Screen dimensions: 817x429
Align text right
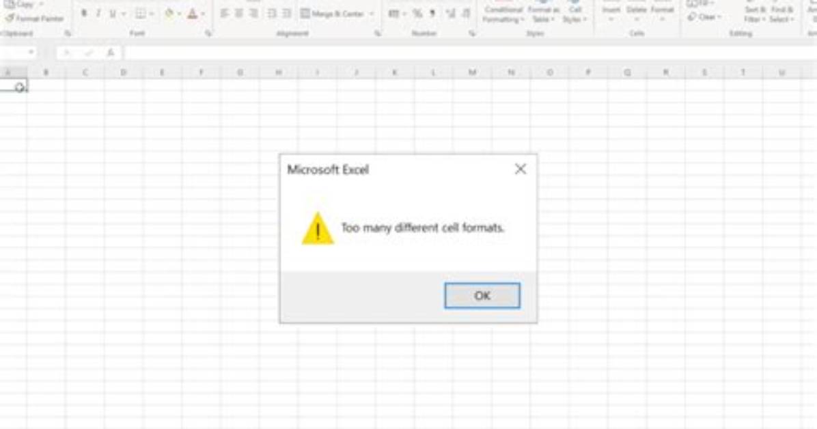(253, 14)
